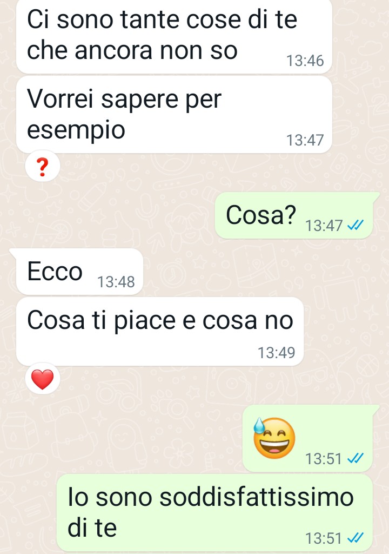Select 'Vorrei sapere per esempio' message

tap(174, 115)
